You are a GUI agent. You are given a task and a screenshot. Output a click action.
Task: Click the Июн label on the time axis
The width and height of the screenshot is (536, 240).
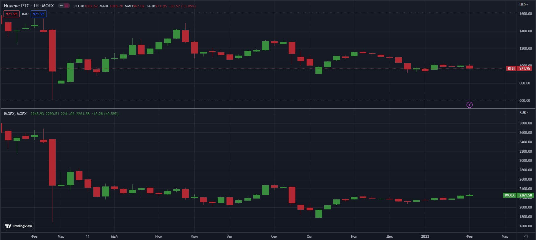coord(159,236)
